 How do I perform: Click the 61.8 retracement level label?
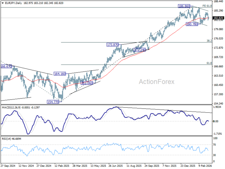[209, 63]
